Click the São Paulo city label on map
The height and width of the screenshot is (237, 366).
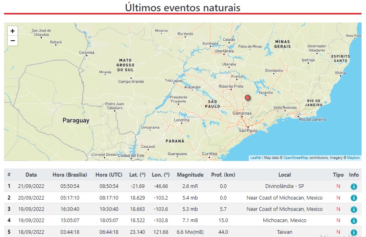[x=248, y=131]
